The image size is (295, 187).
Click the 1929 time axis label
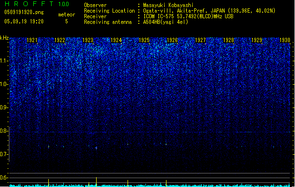[257, 40]
